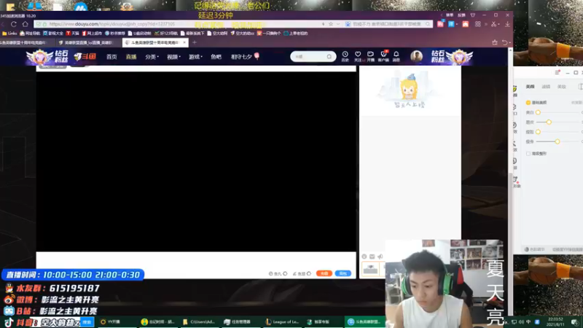Viewport: 583px width, 328px height.
Task: Click the megaphone icon in chat panel
Action: click(x=380, y=257)
